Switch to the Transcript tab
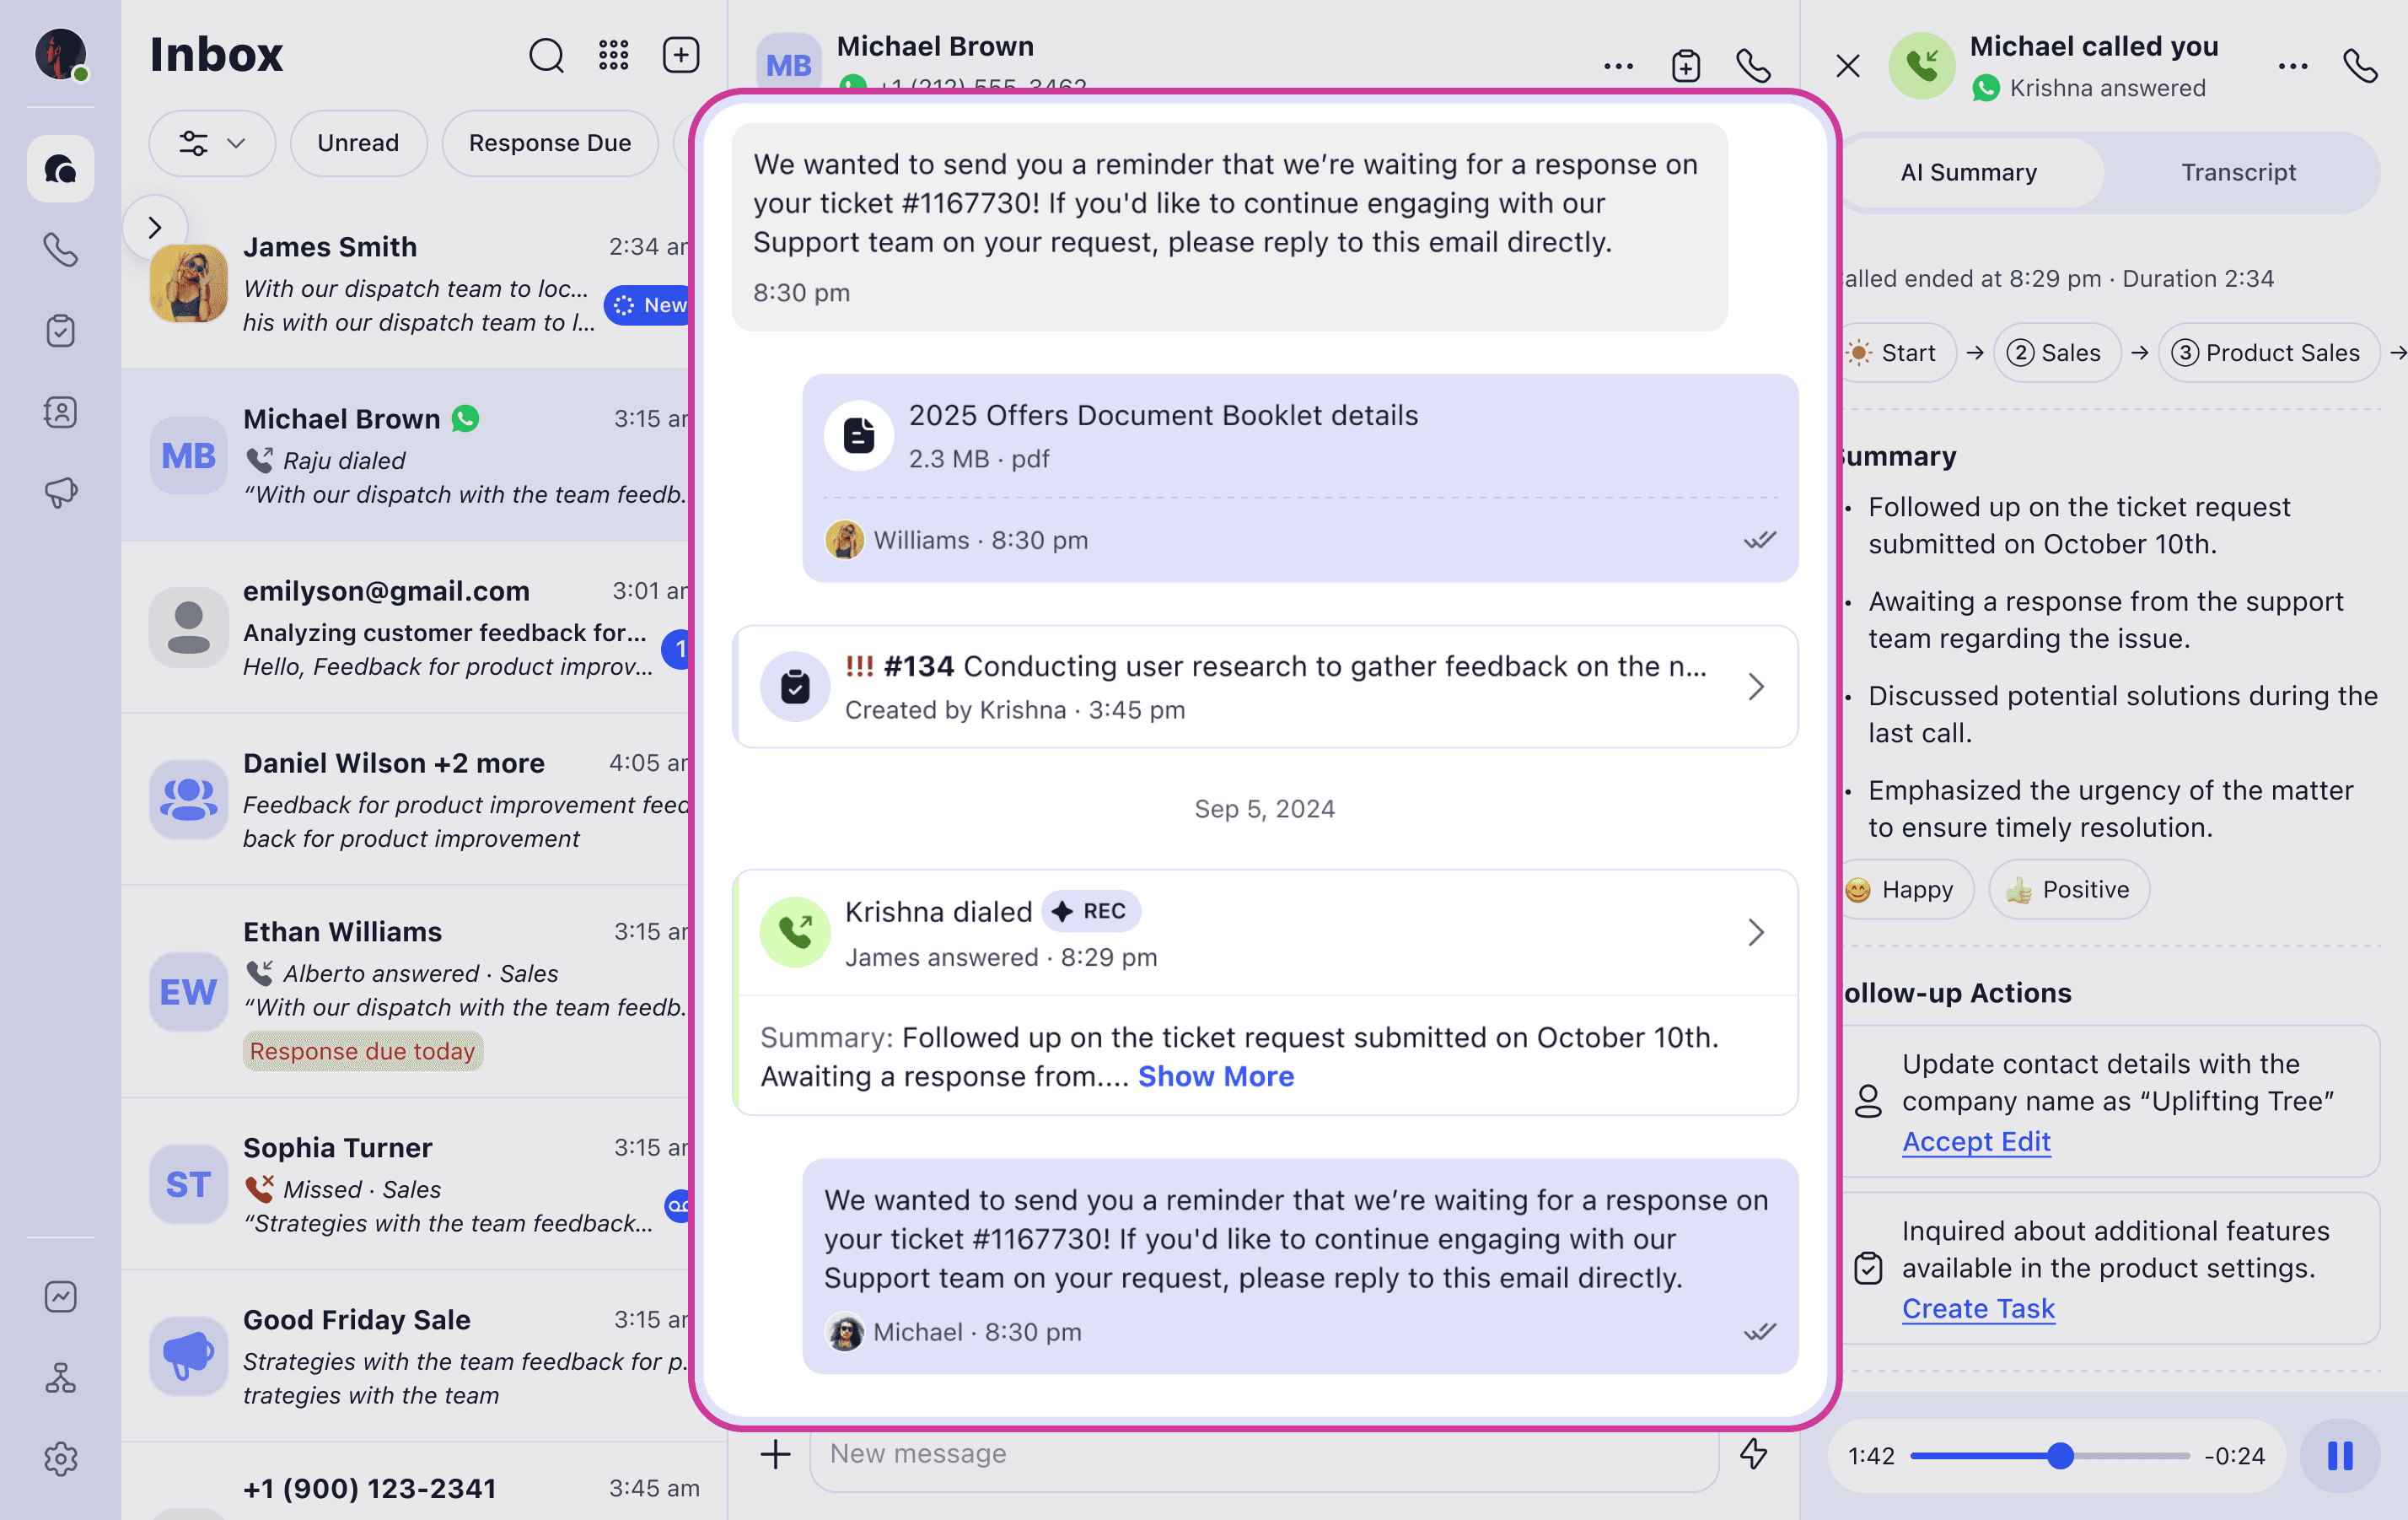Viewport: 2408px width, 1520px height. [x=2238, y=172]
